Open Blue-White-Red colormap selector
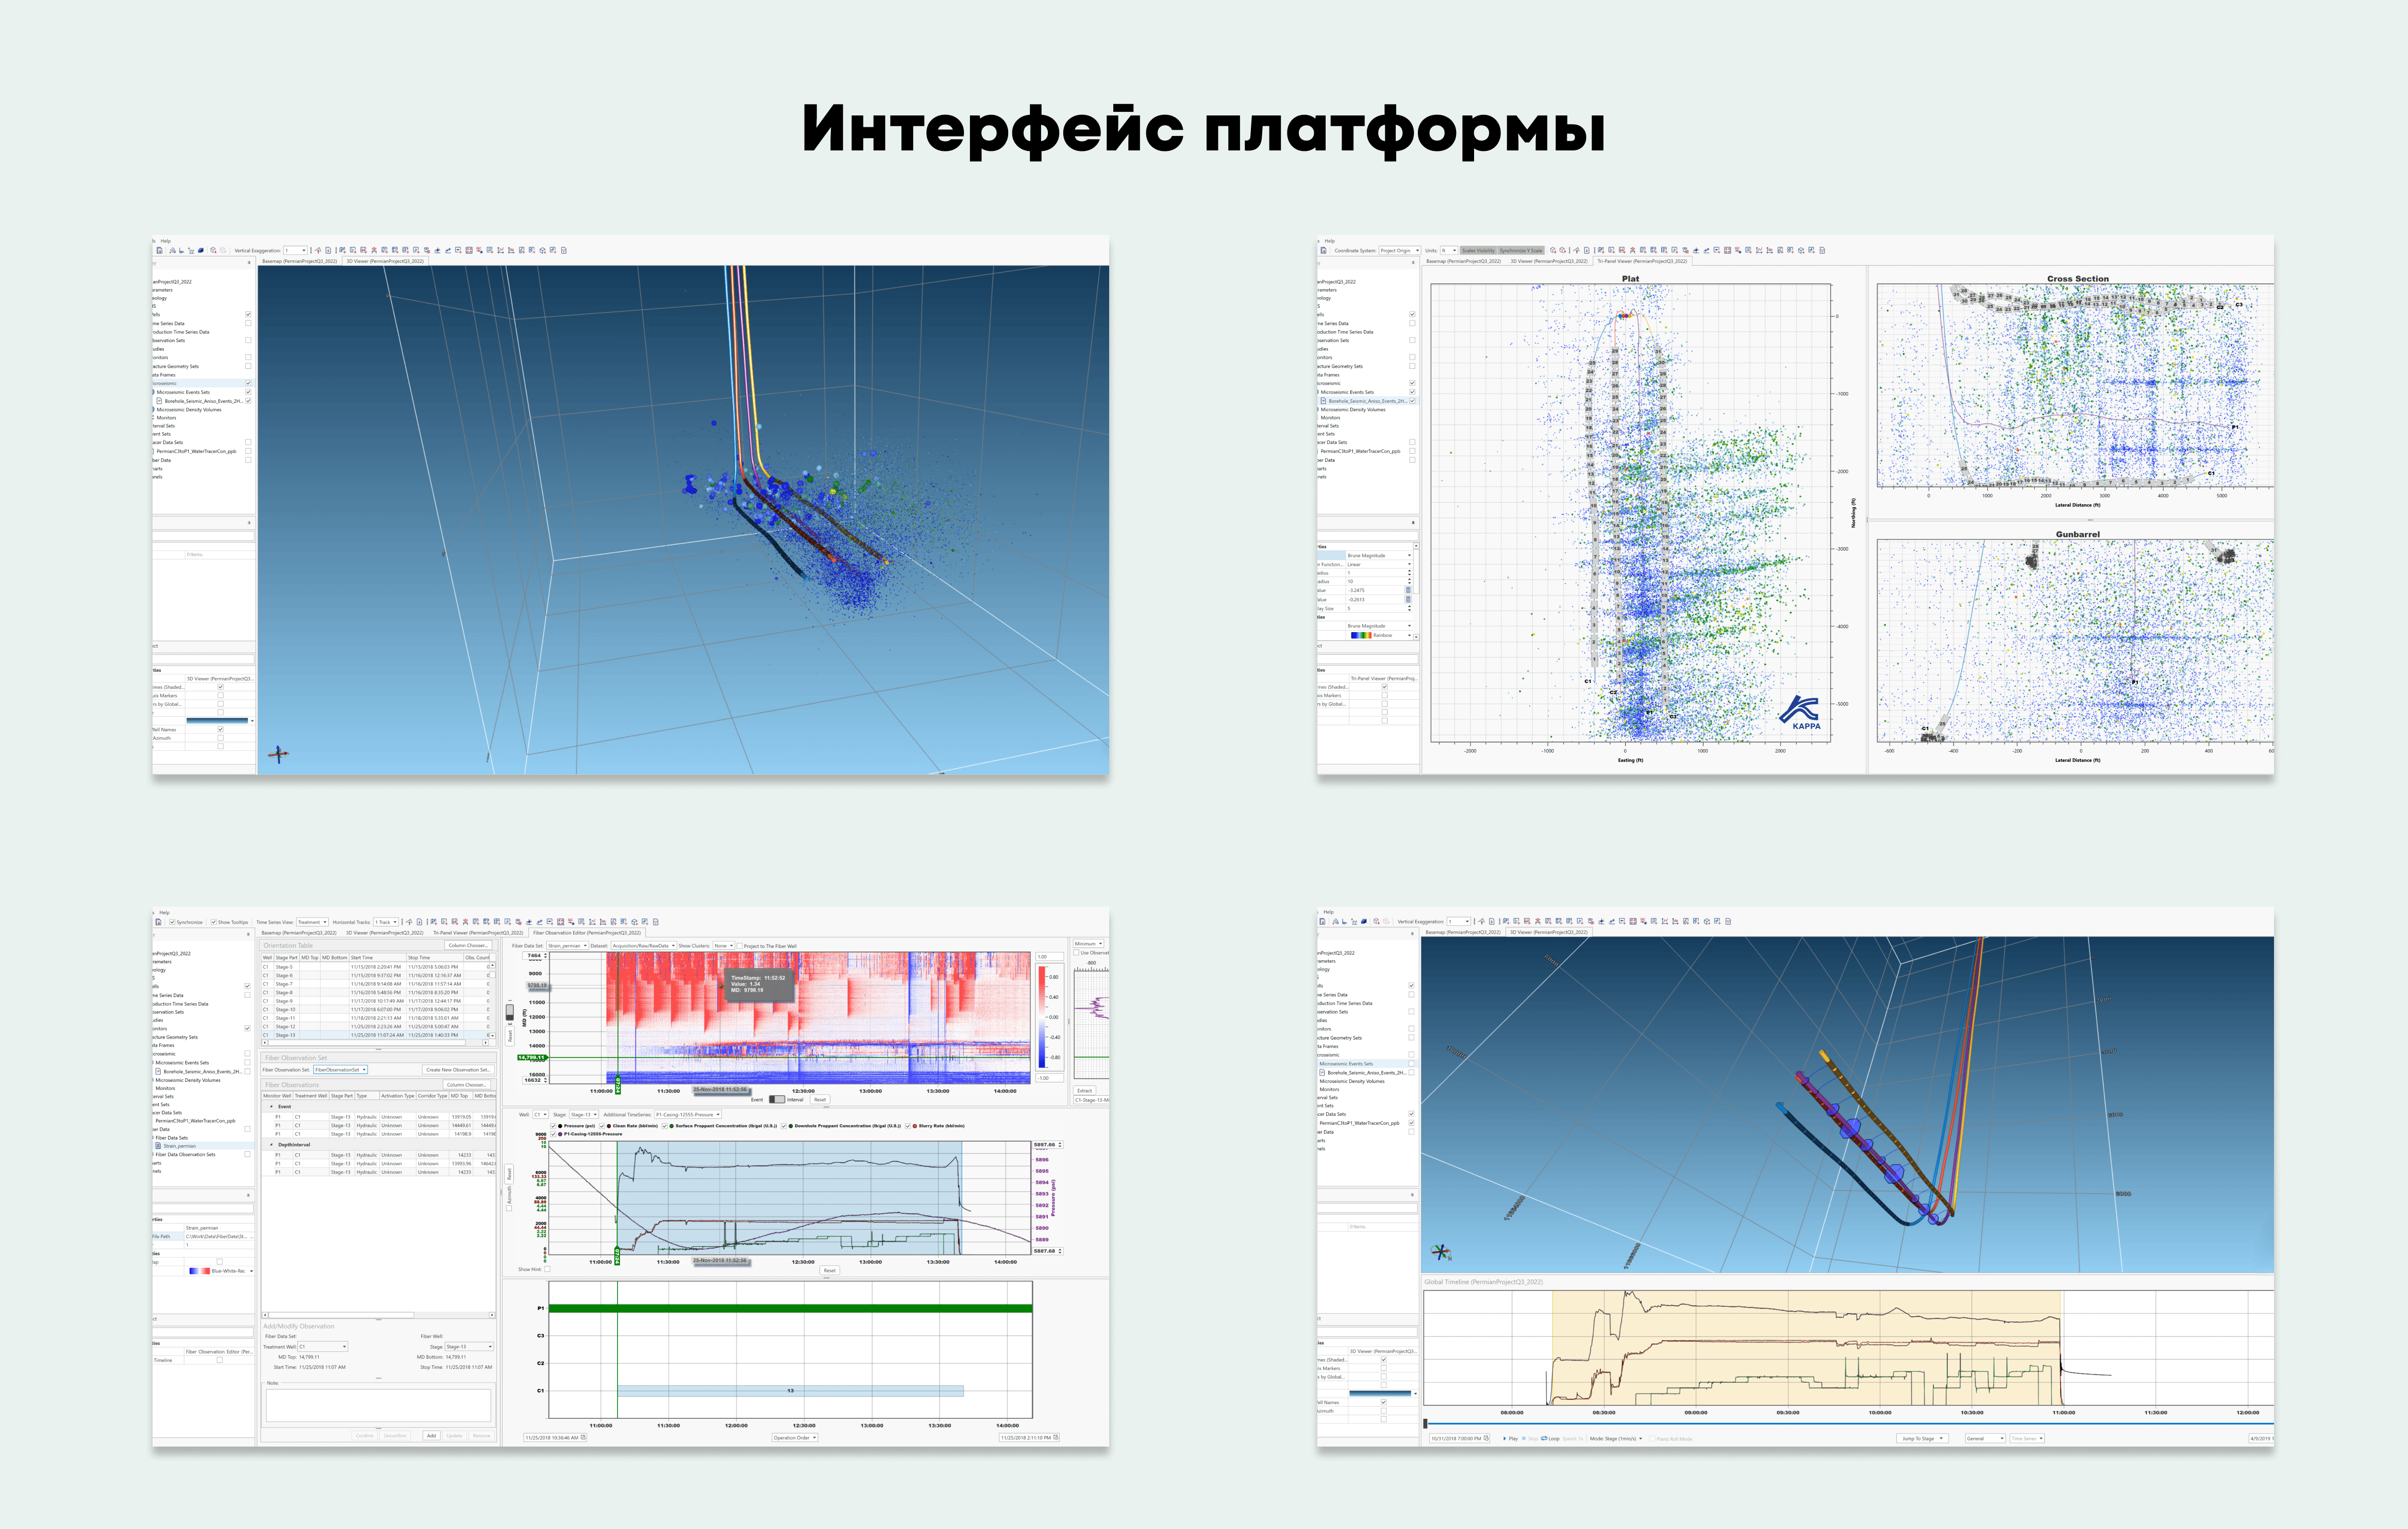2408x1529 pixels. (220, 1270)
